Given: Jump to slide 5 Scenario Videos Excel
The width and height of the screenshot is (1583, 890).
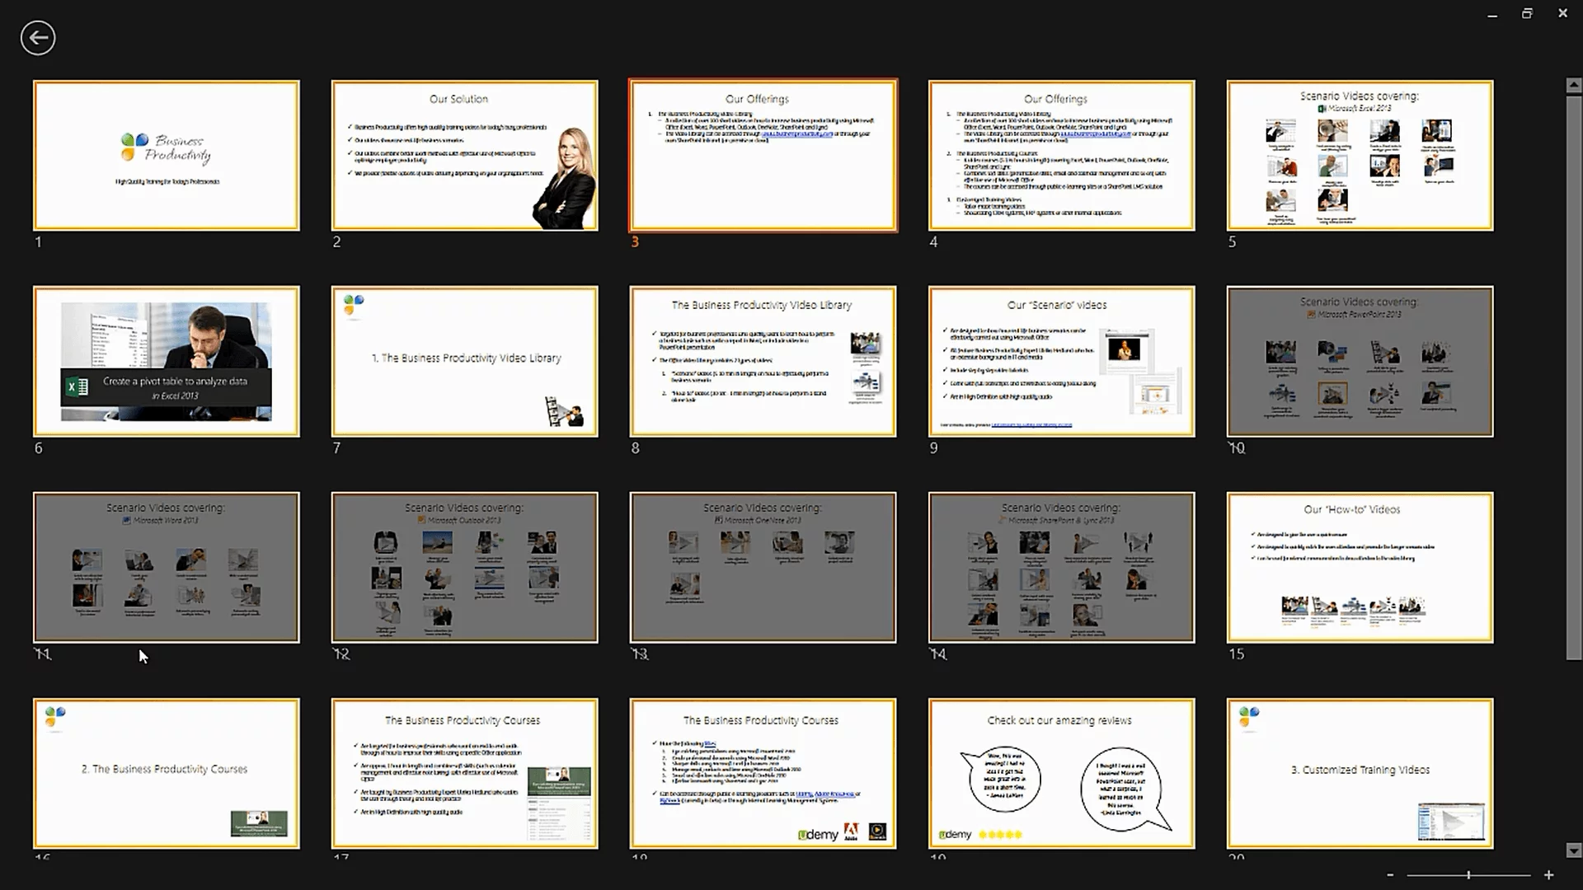Looking at the screenshot, I should click(x=1360, y=156).
